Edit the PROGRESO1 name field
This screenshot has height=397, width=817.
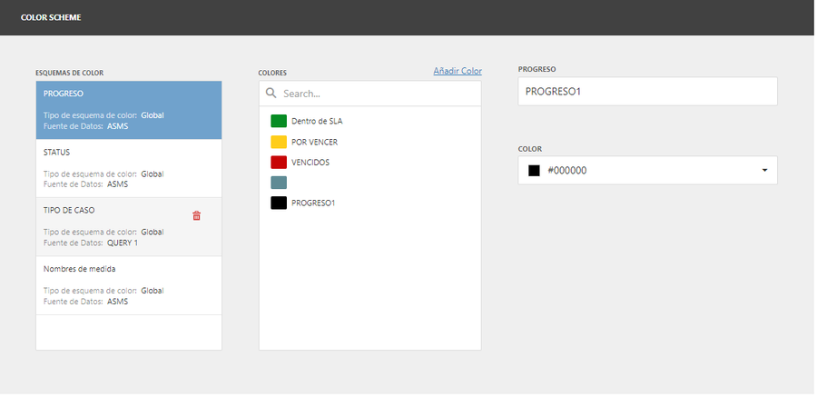point(647,91)
